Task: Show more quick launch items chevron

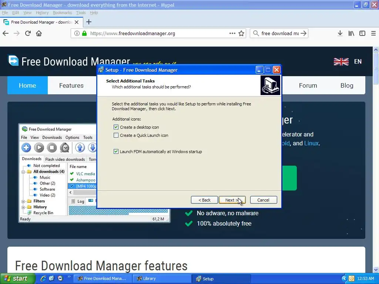Action: tap(69, 277)
